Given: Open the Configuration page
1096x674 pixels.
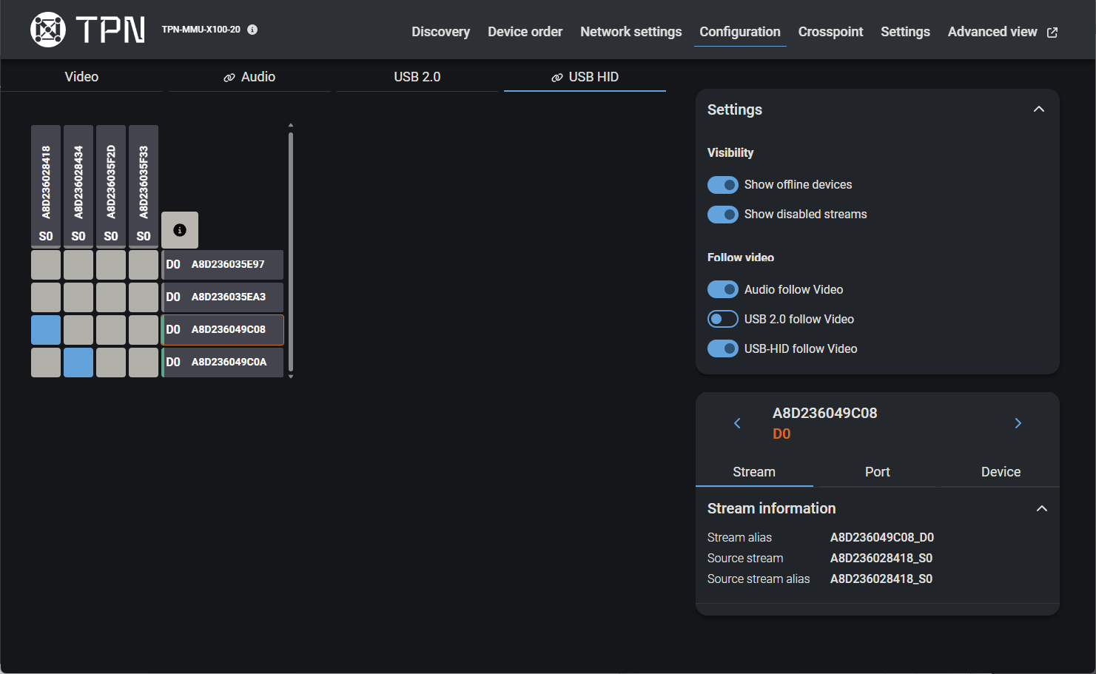Looking at the screenshot, I should pos(740,32).
